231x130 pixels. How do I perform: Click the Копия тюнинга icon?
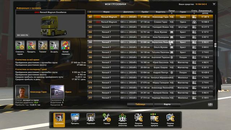point(66,45)
